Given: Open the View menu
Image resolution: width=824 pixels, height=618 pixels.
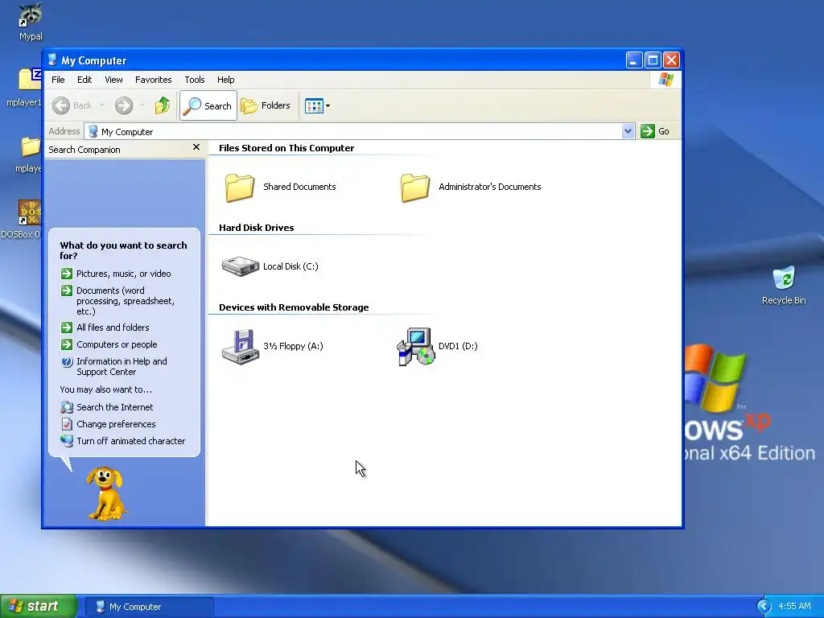Looking at the screenshot, I should click(x=113, y=80).
